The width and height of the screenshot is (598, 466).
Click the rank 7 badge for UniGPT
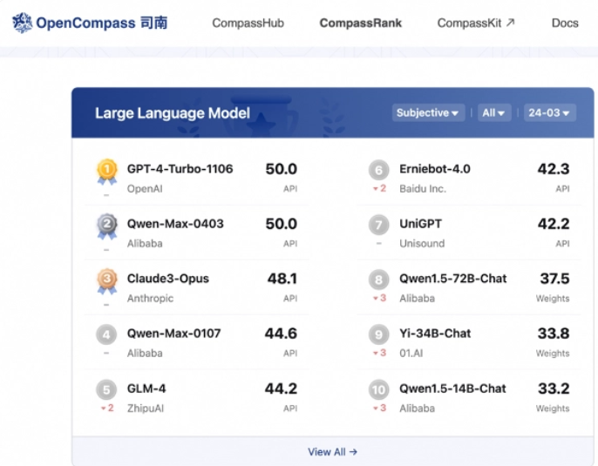coord(378,225)
